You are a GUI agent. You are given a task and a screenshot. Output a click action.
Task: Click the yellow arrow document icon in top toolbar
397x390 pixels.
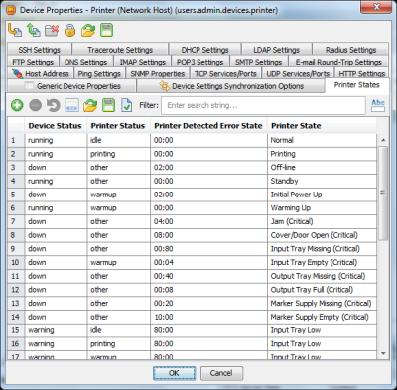(15, 30)
